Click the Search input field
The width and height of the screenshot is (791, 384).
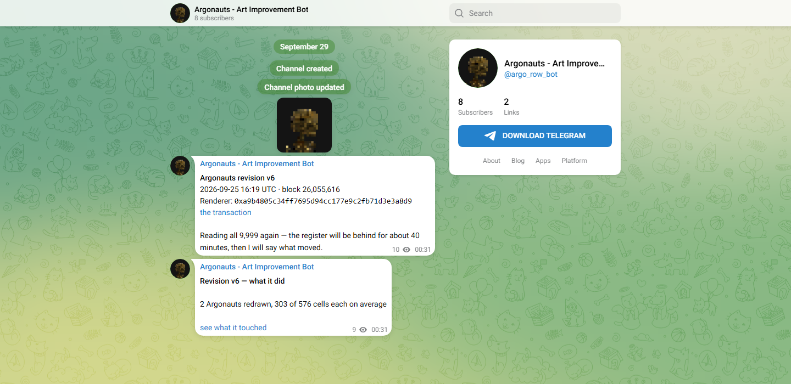[x=535, y=13]
